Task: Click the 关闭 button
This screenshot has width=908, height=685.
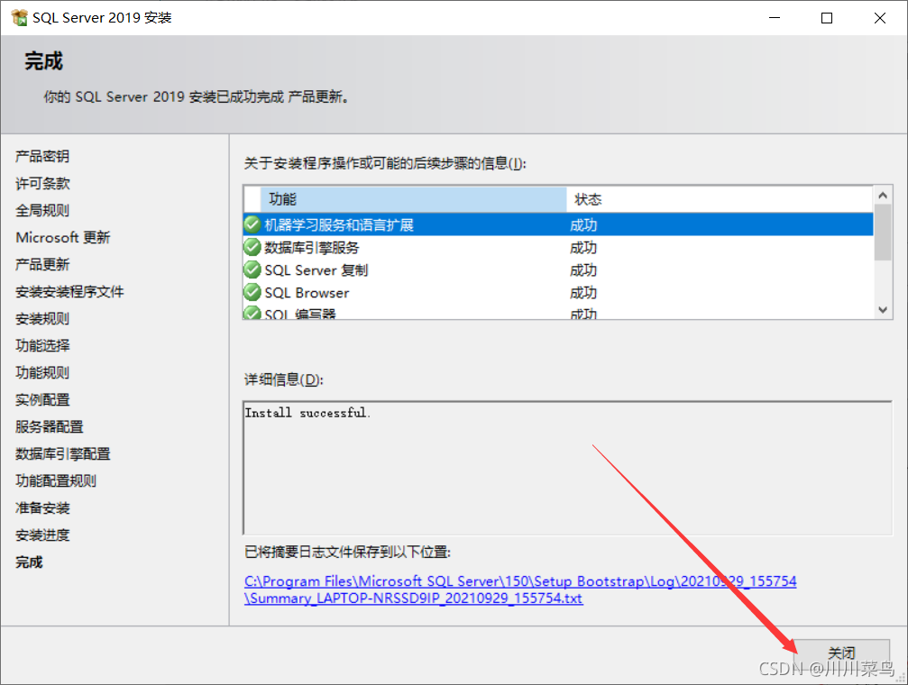Action: (x=841, y=653)
